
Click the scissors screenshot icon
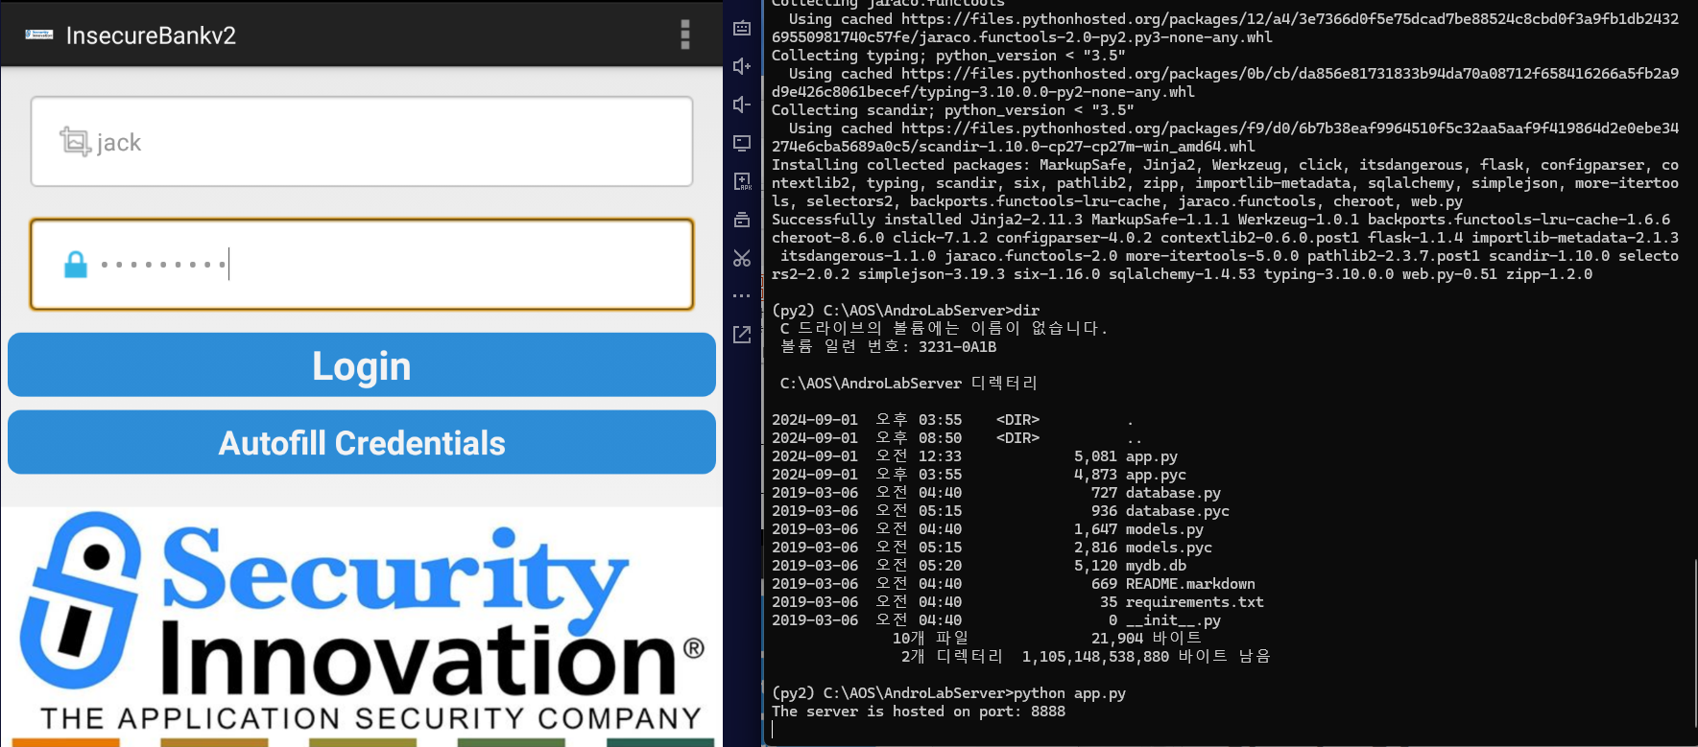coord(742,258)
